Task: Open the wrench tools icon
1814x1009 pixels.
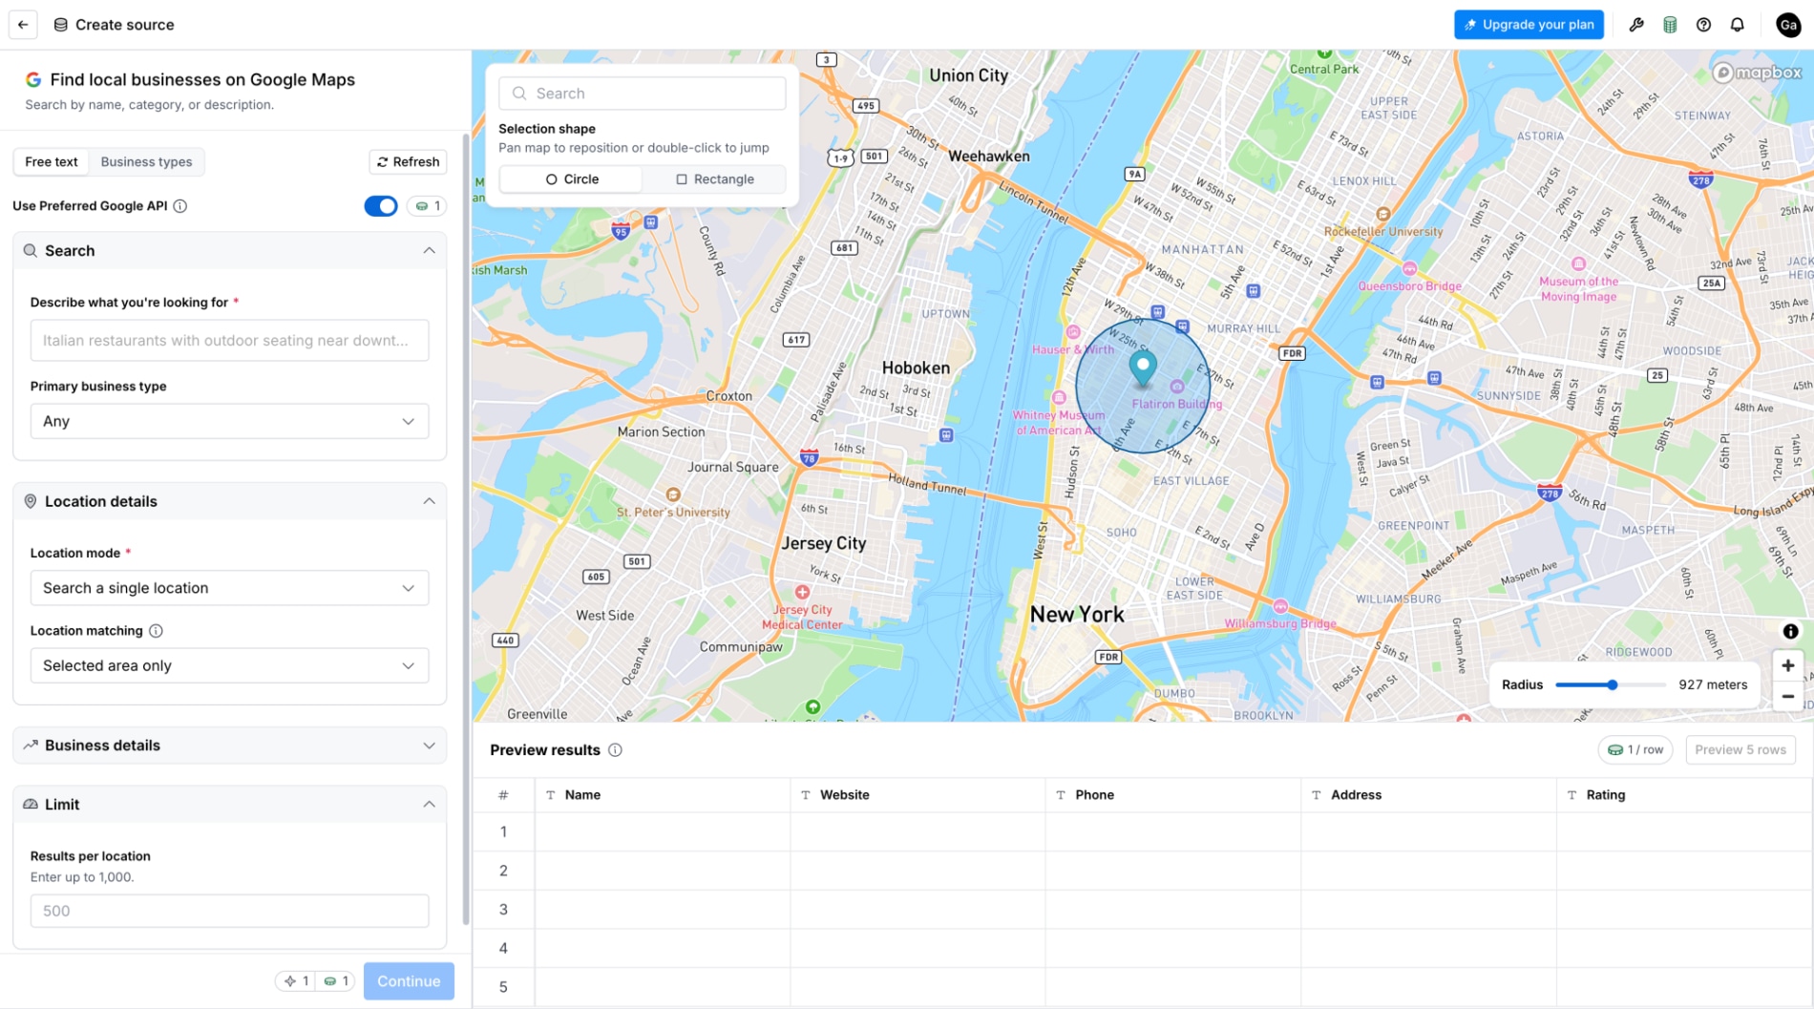Action: pos(1636,25)
